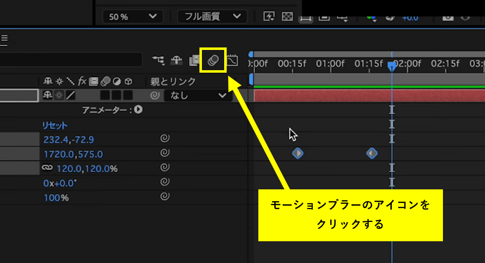
Task: Click the fx column header icon
Action: coord(82,81)
